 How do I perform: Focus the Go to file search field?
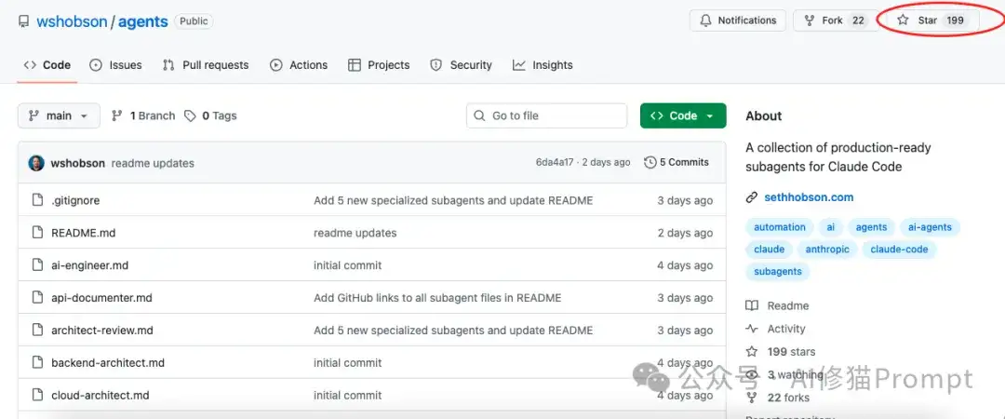click(x=547, y=115)
